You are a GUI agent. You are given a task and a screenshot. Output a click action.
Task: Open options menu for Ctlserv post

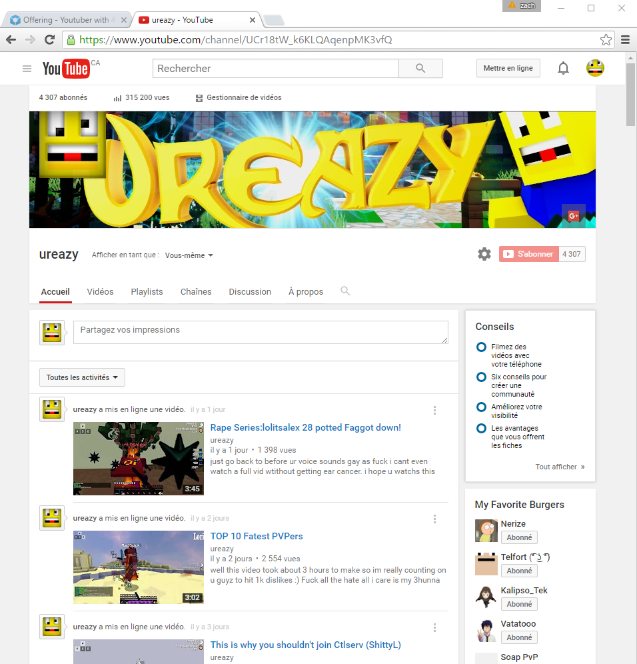click(x=434, y=627)
